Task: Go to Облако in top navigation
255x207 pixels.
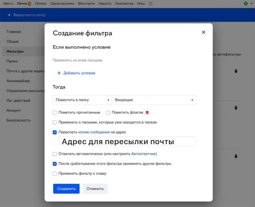Action: (x=41, y=4)
